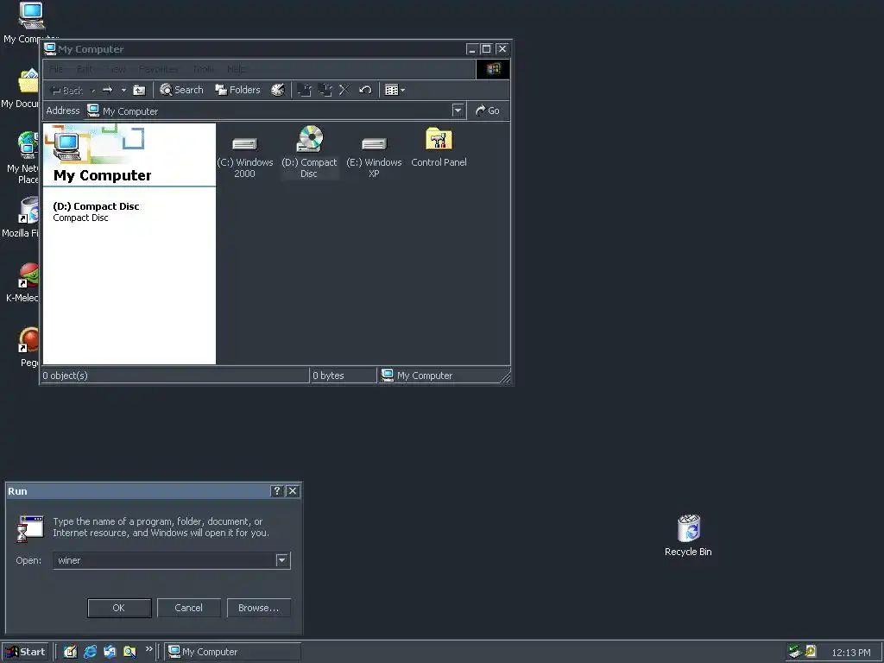This screenshot has height=663, width=884.
Task: Minimize the My Computer window
Action: click(x=472, y=49)
